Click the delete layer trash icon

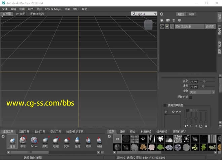(174, 21)
